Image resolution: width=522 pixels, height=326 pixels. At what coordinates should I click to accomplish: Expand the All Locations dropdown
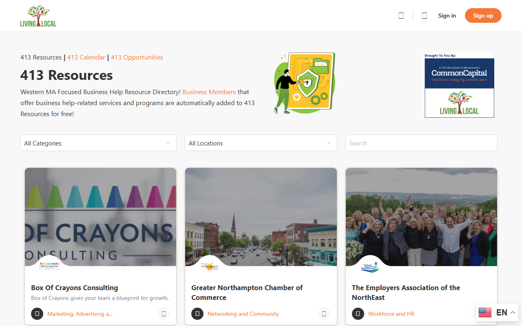pos(261,143)
